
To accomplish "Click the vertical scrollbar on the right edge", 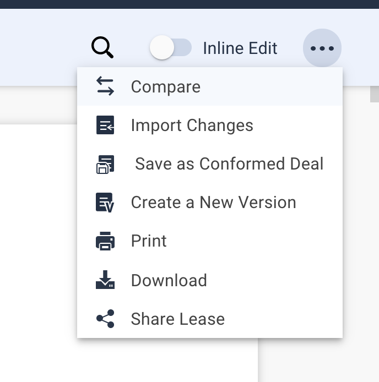I will coord(374,94).
